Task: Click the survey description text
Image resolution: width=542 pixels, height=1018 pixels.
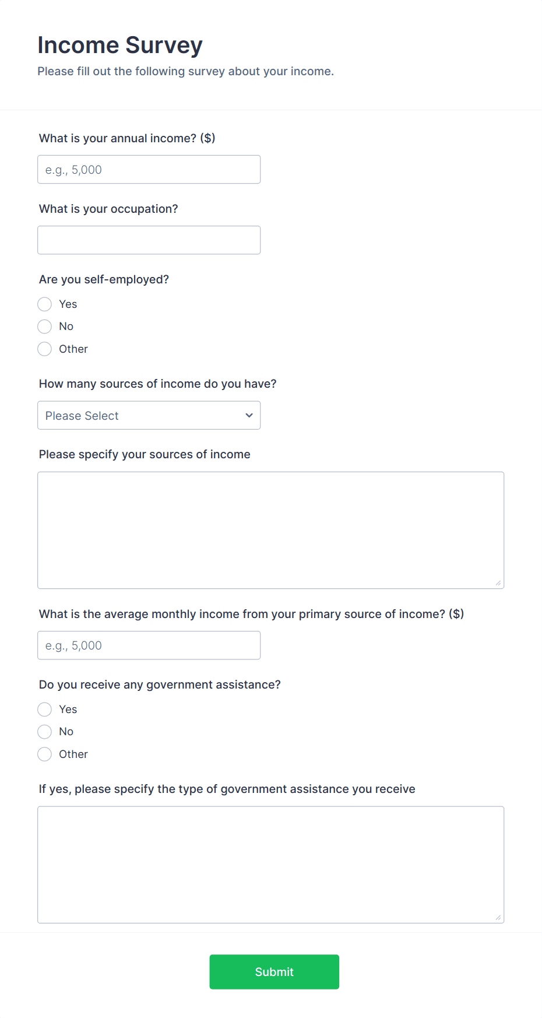Action: pyautogui.click(x=186, y=71)
